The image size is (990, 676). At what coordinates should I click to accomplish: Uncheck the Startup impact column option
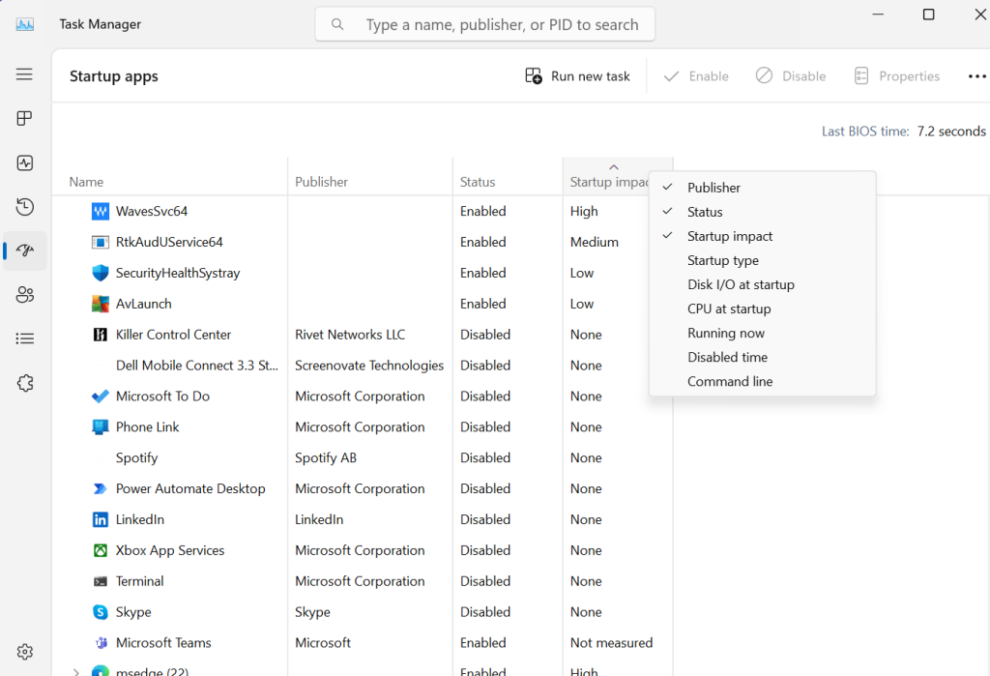pyautogui.click(x=762, y=236)
